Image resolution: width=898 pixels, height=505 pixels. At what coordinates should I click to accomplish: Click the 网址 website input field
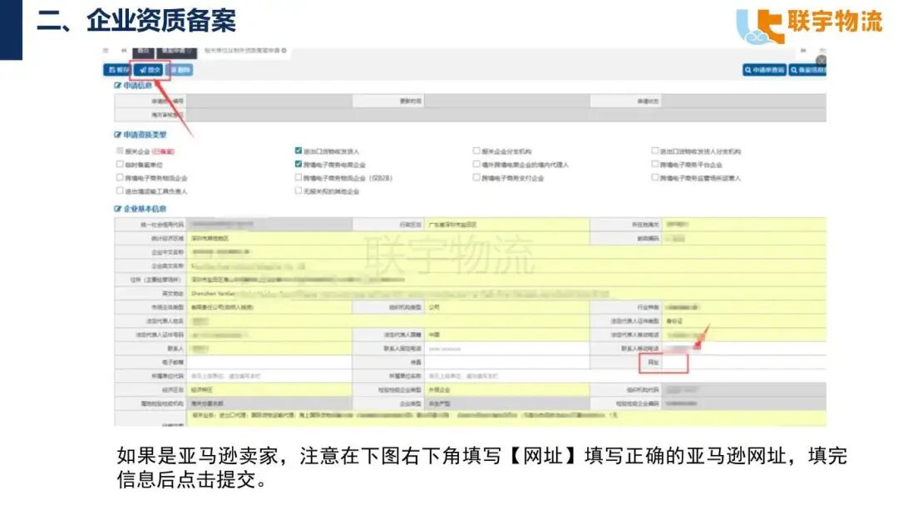point(675,363)
